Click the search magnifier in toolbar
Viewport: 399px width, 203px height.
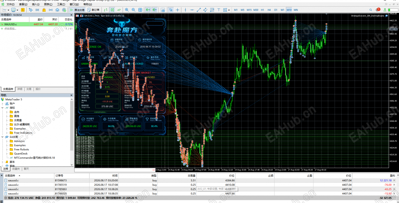pos(371,10)
